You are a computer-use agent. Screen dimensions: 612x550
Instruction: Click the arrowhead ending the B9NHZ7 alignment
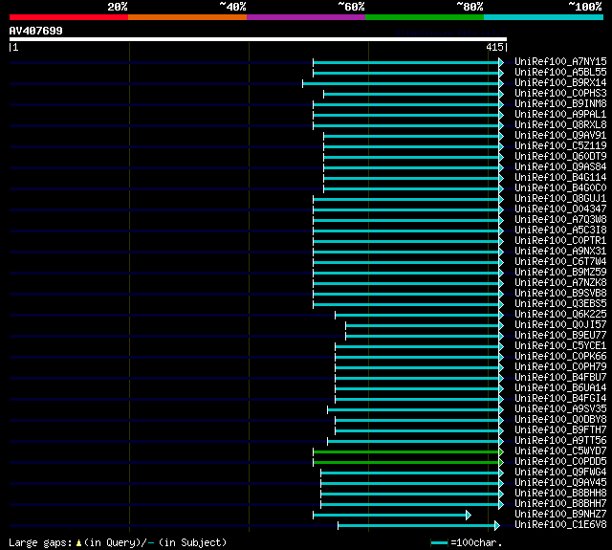tap(469, 516)
